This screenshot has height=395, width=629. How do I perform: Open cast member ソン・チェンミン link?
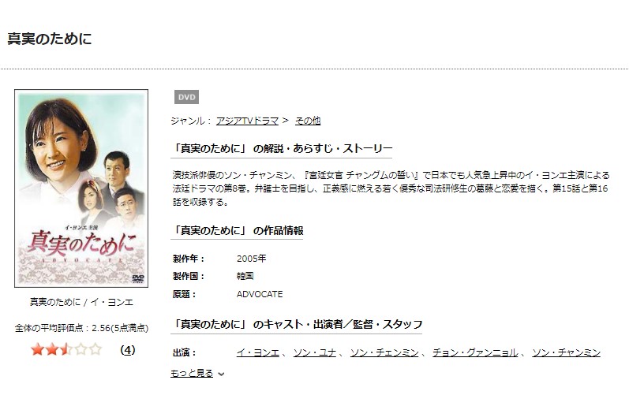coord(384,352)
